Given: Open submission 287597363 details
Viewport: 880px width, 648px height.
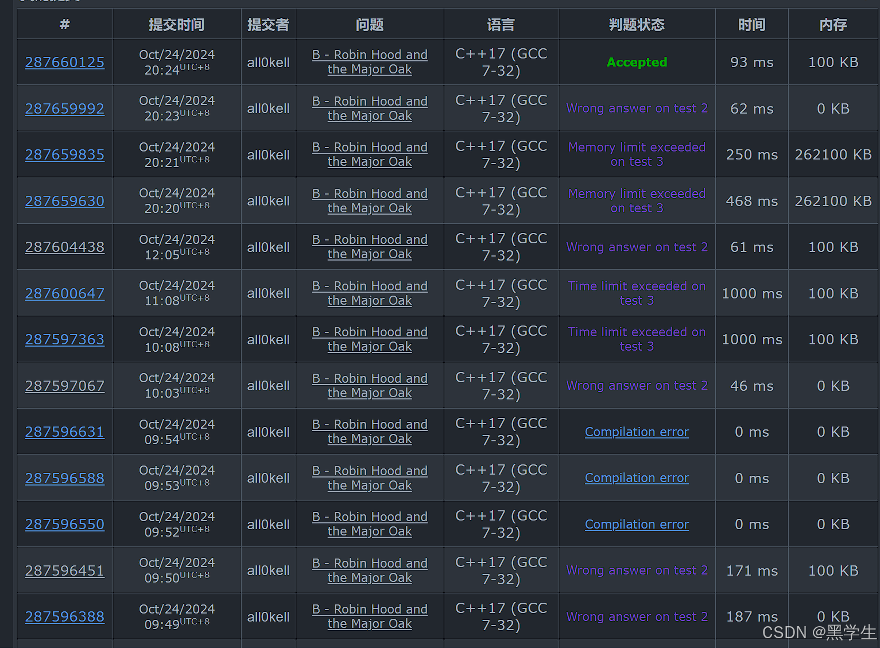Looking at the screenshot, I should 64,339.
